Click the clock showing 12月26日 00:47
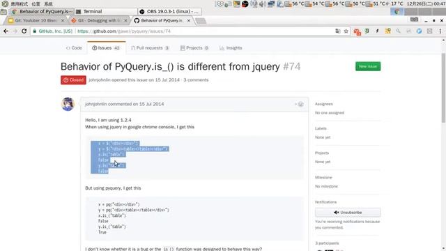The image size is (446, 251). [x=426, y=3]
